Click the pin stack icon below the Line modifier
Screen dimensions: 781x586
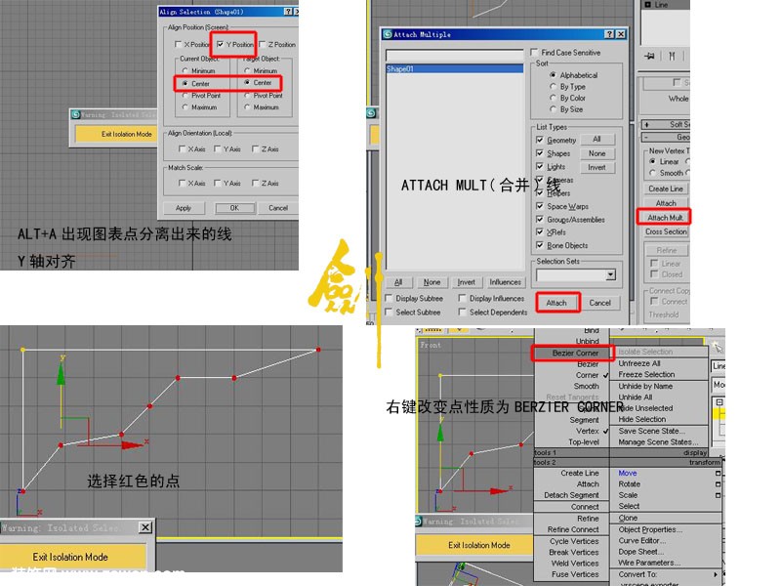pos(649,57)
